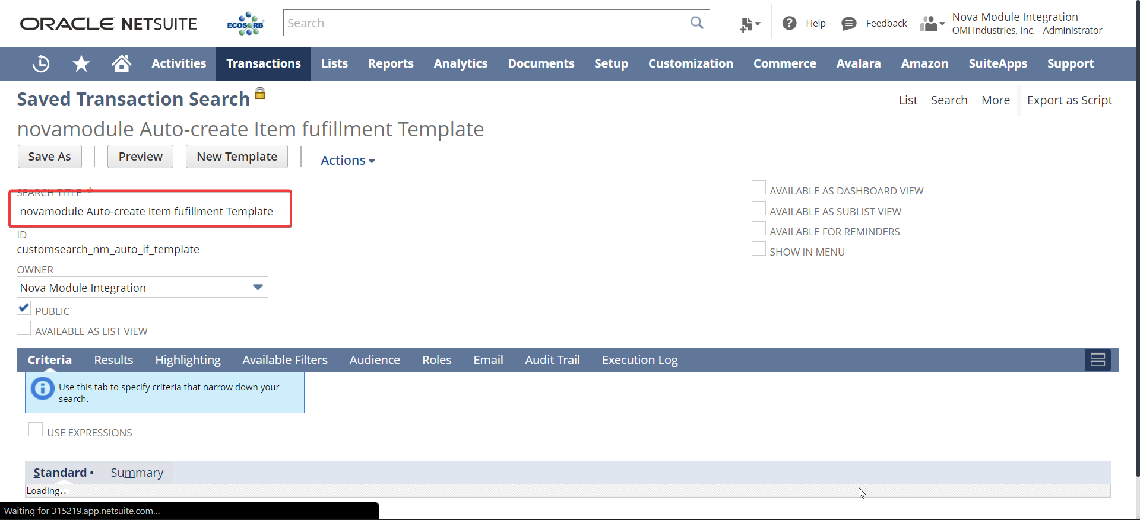Click the Save As button
The height and width of the screenshot is (520, 1140).
click(x=49, y=157)
